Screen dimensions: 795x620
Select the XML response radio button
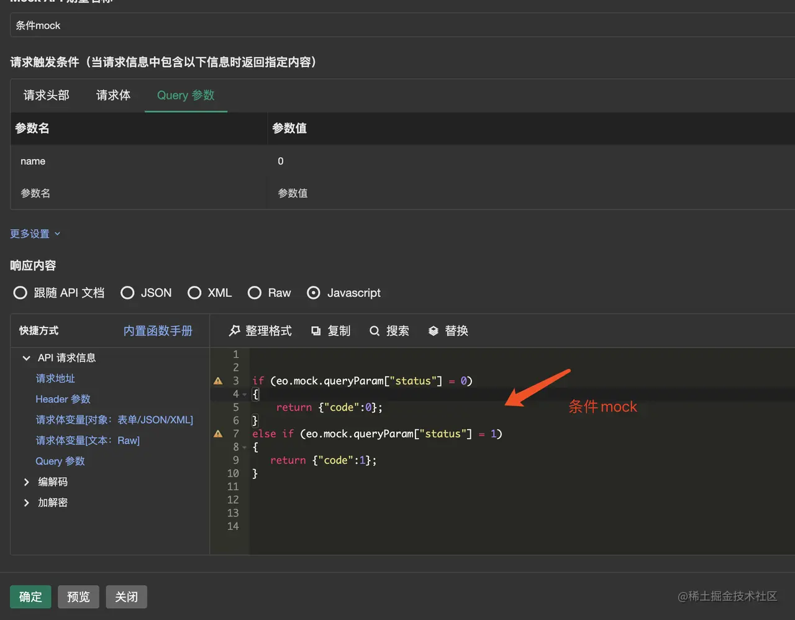click(x=194, y=293)
